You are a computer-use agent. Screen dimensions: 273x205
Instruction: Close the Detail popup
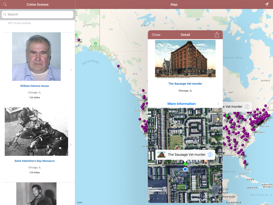[x=156, y=35]
